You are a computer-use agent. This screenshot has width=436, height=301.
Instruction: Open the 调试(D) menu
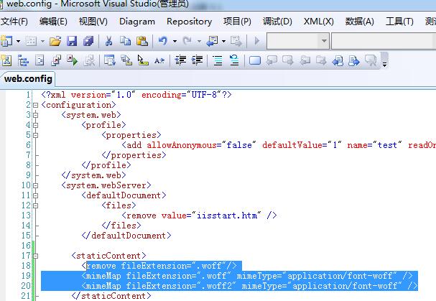tap(277, 22)
